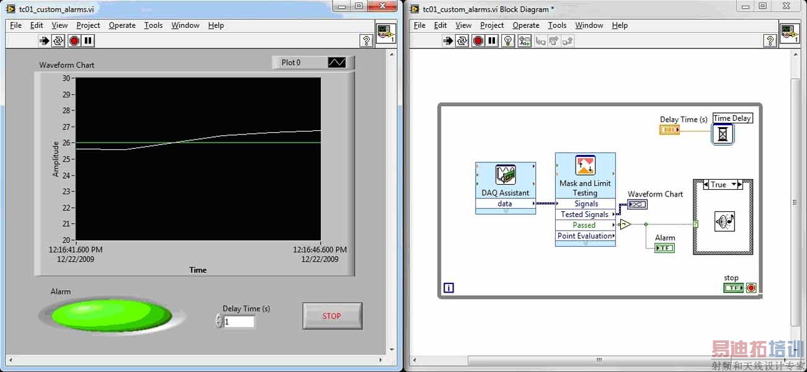Screen dimensions: 807x372
Task: Abort execution in front panel toolbar
Action: tap(74, 41)
